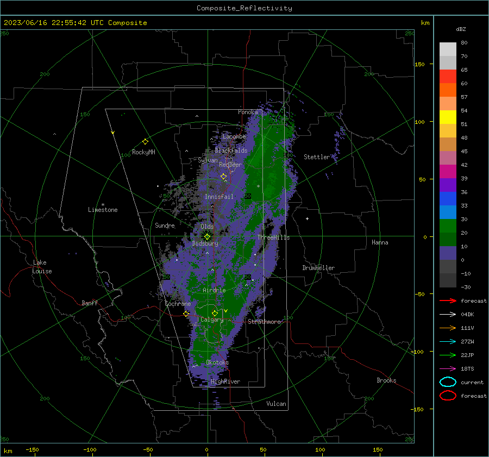This screenshot has height=457, width=489.
Task: Click the Strathmore city label
Action: click(x=264, y=322)
